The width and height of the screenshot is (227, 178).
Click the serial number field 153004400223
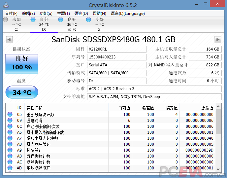click(x=117, y=57)
